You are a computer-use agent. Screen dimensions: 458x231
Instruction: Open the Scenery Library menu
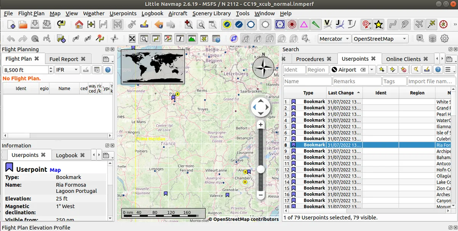pos(211,13)
